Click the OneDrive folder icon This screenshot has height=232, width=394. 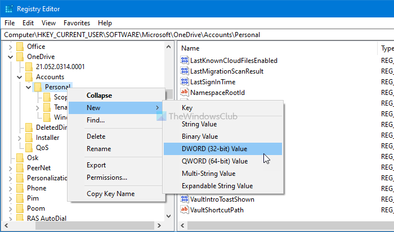[x=20, y=57]
